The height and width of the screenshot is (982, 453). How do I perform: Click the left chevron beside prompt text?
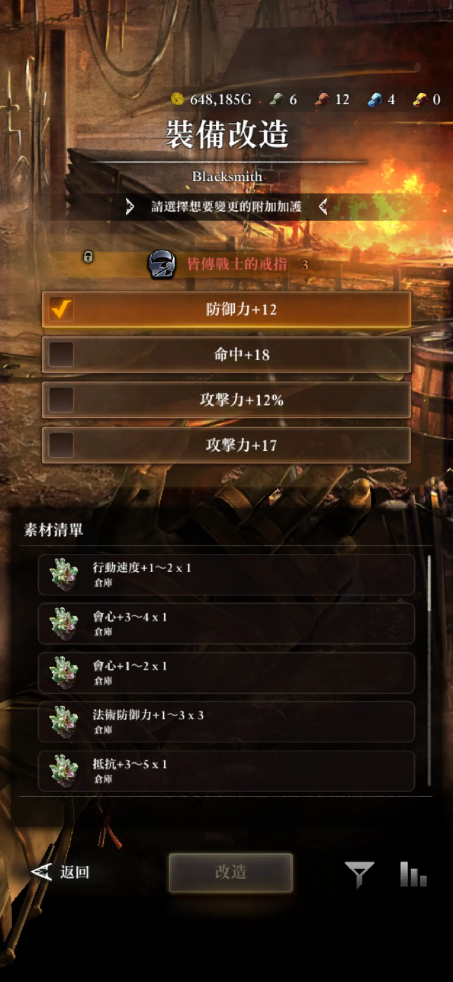pyautogui.click(x=130, y=207)
